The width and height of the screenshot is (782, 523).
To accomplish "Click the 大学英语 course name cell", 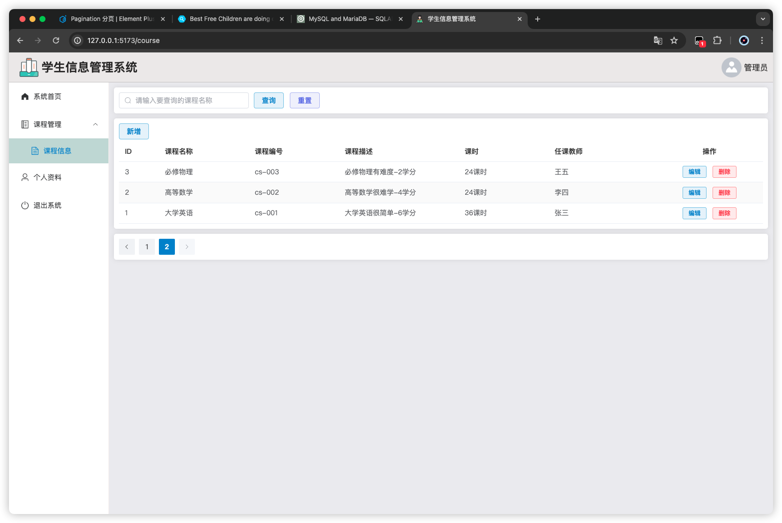I will (x=179, y=213).
